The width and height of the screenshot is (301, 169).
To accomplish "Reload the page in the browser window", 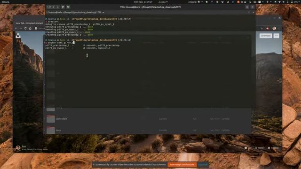I will click(x=25, y=28).
